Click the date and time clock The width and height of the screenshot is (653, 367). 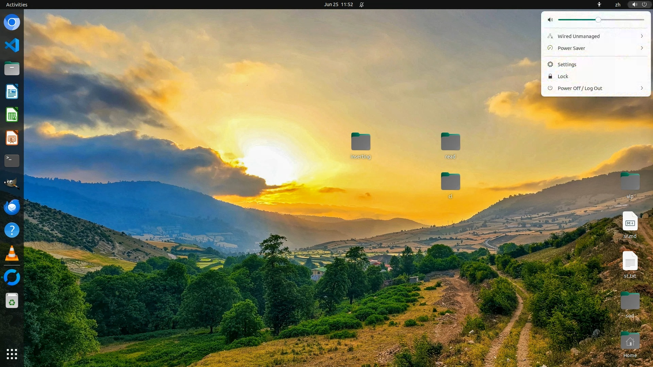tap(338, 4)
